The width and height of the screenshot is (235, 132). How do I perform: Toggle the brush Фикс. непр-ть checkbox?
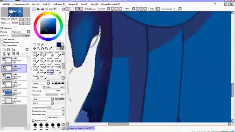click(47, 117)
